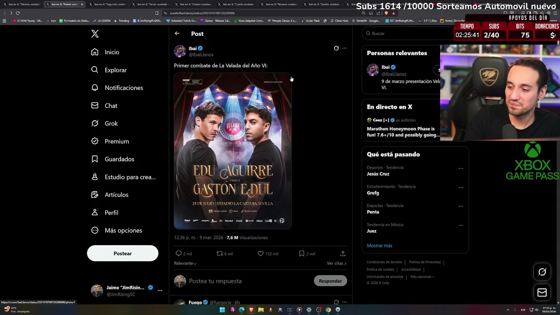Open the reply icon showing 2 mil

pyautogui.click(x=178, y=253)
